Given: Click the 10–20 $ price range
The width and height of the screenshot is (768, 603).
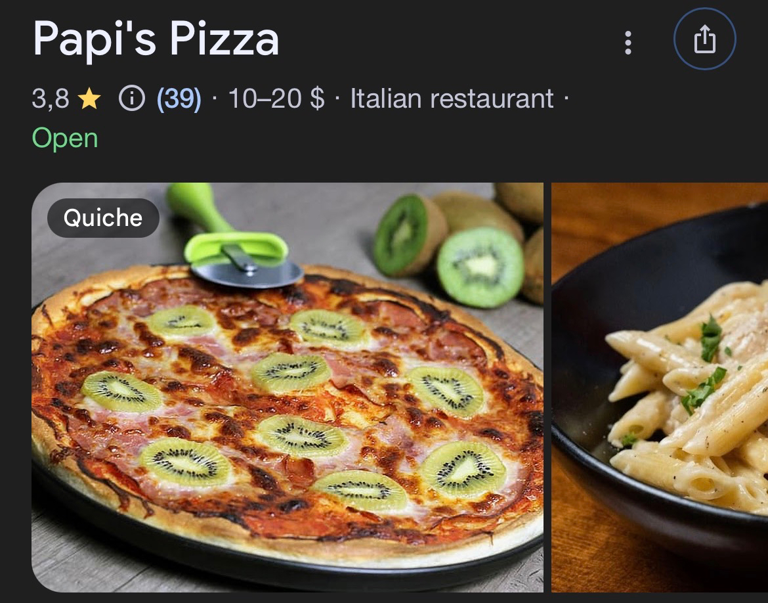Looking at the screenshot, I should pyautogui.click(x=276, y=98).
